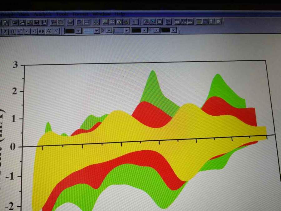
Task: Click the Open project folder icon
Action: (x=15, y=23)
